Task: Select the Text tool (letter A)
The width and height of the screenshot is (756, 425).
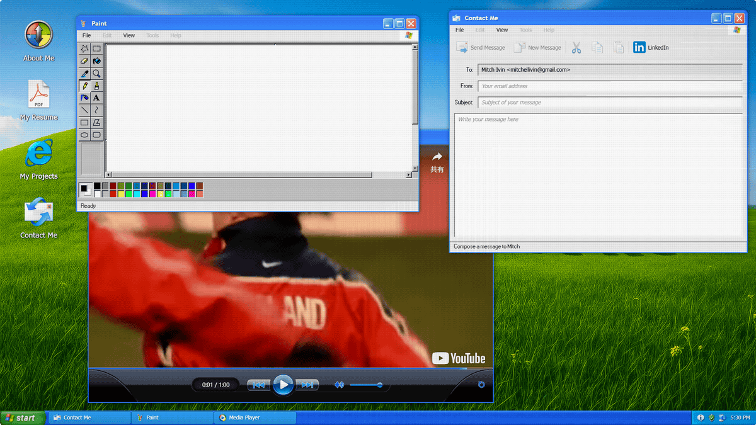Action: click(x=96, y=98)
